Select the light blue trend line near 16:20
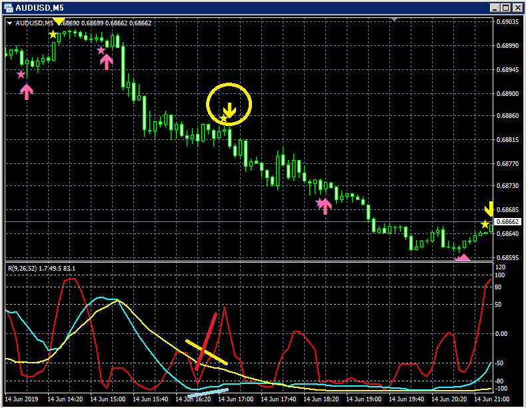526x408 pixels. 208,393
